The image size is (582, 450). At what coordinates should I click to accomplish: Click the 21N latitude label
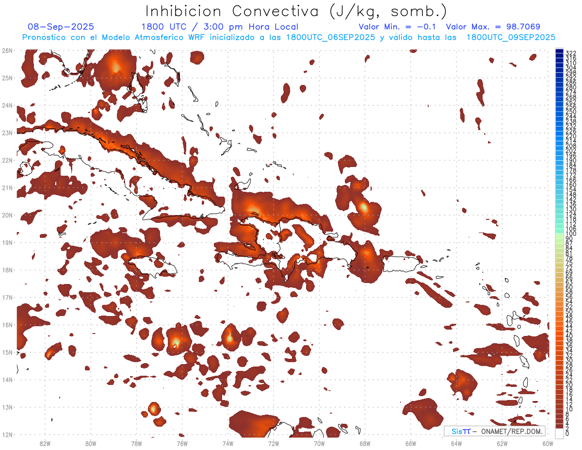point(7,187)
